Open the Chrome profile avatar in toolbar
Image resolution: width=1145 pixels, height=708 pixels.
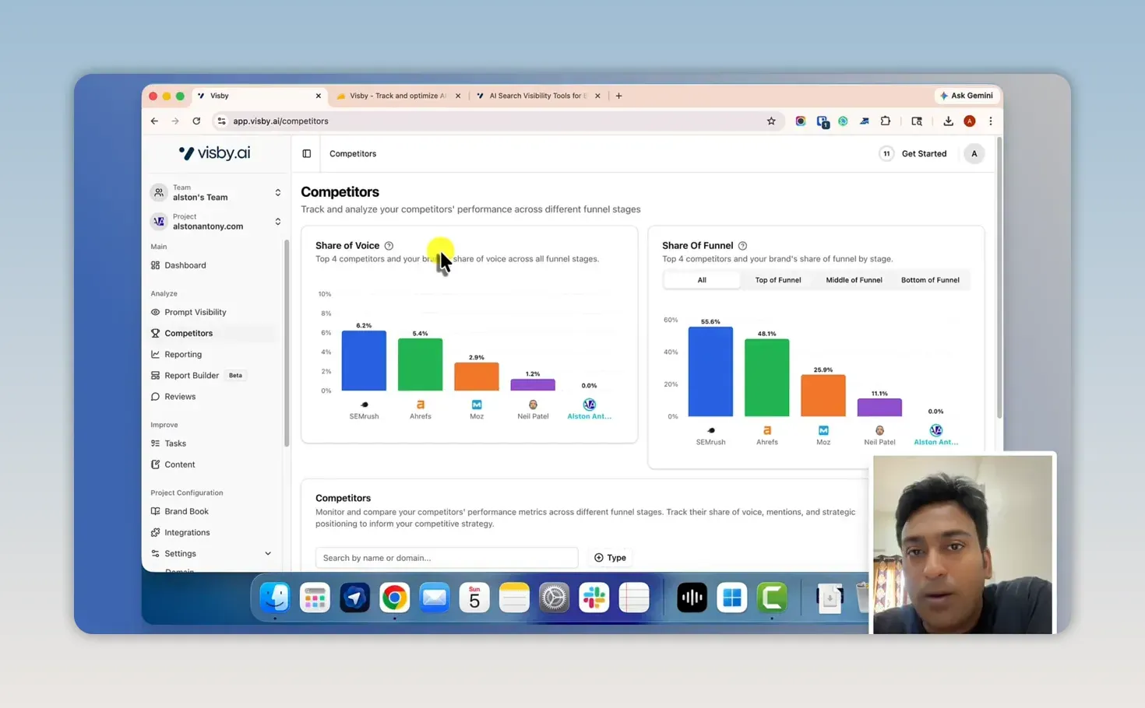[970, 121]
